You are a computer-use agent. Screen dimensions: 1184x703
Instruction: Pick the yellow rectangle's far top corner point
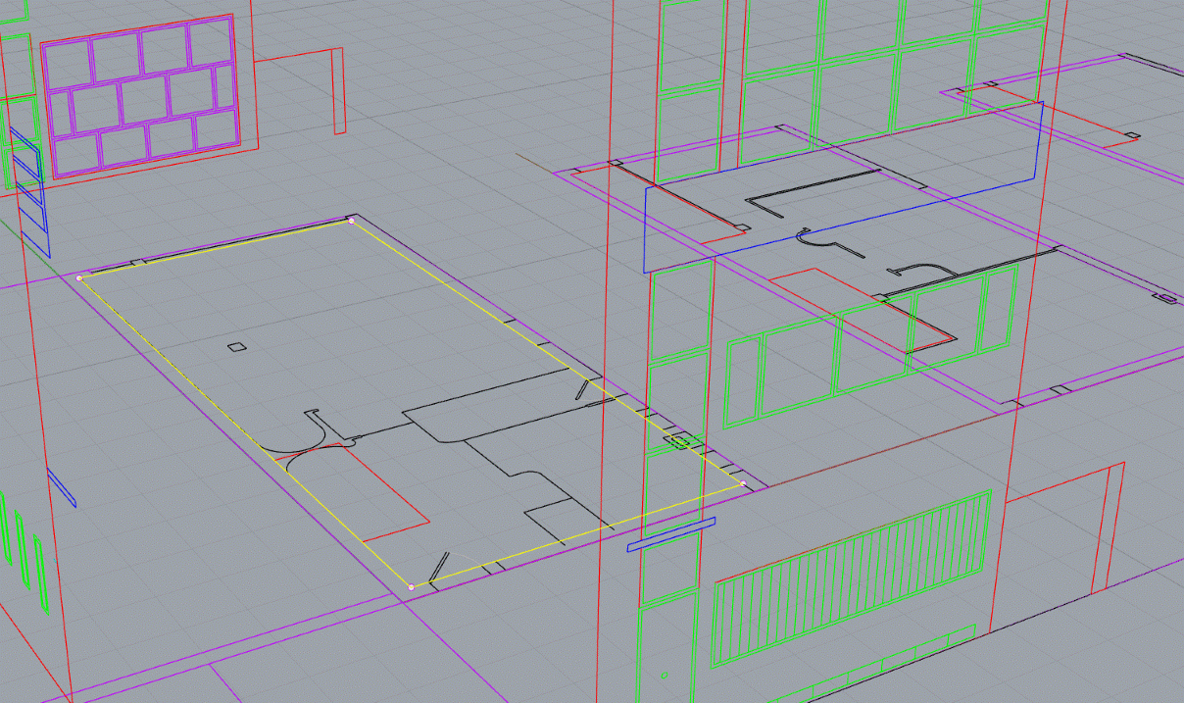click(x=351, y=222)
